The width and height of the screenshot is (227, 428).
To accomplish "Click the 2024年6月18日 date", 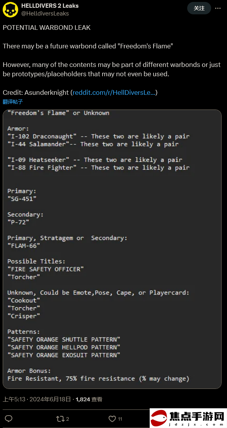I will click(x=50, y=399).
